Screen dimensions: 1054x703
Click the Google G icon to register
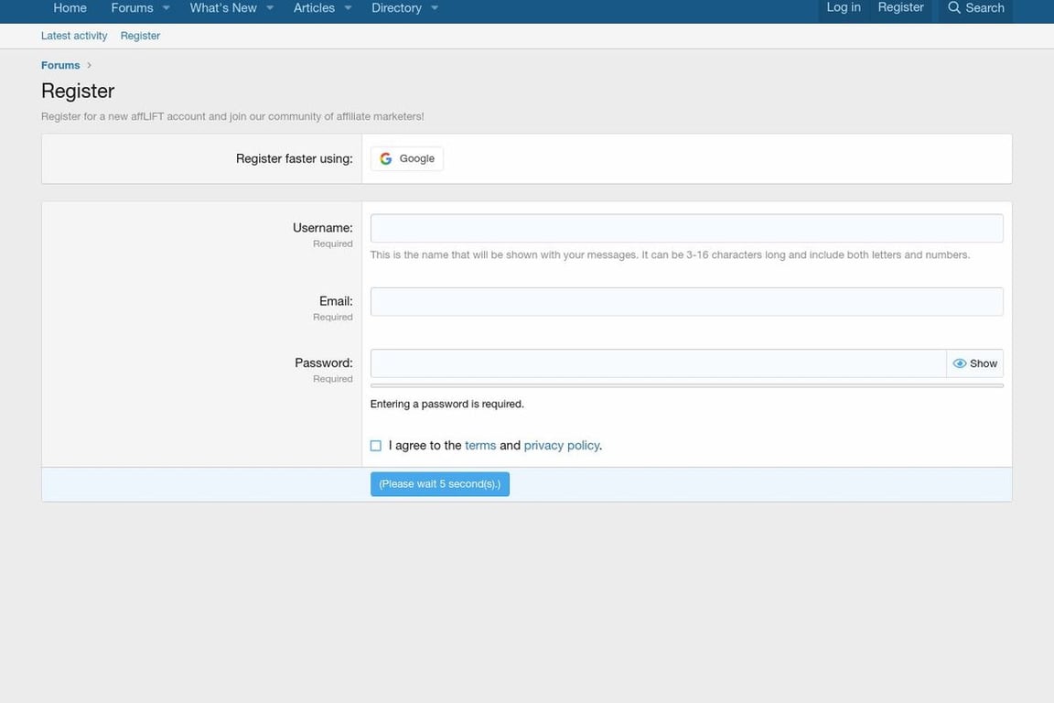(x=386, y=157)
